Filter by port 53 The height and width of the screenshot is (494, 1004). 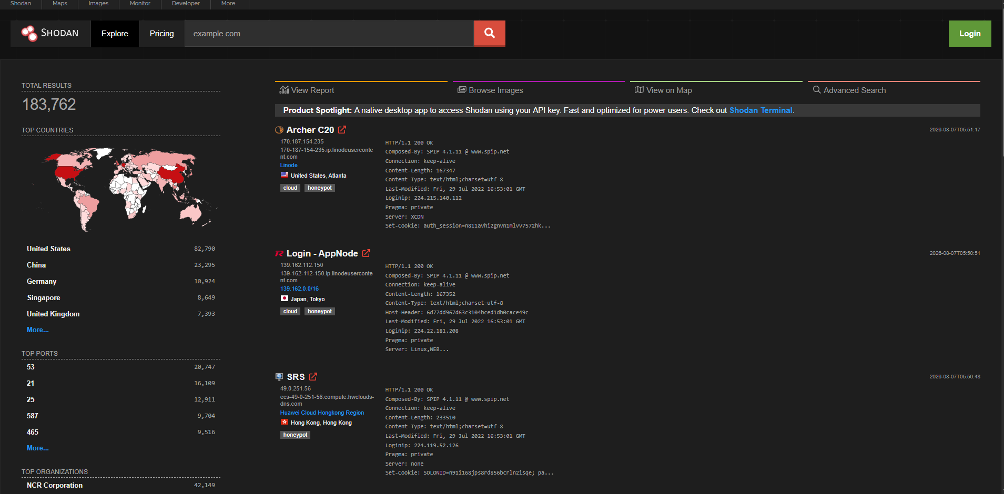coord(31,367)
